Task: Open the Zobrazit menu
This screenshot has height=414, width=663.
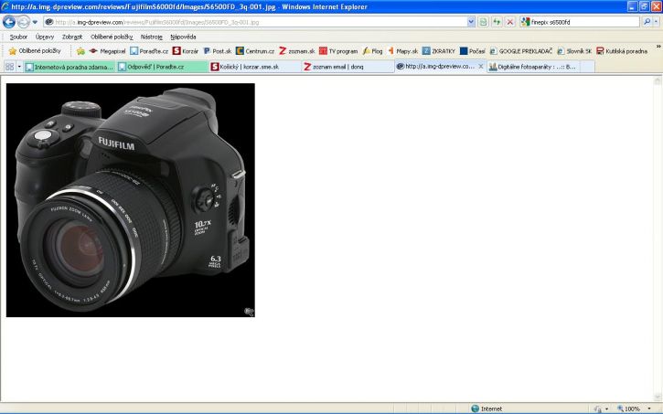Action: click(72, 37)
